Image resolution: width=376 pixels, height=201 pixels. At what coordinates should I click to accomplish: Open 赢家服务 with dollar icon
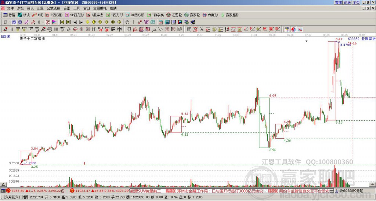click(230, 15)
